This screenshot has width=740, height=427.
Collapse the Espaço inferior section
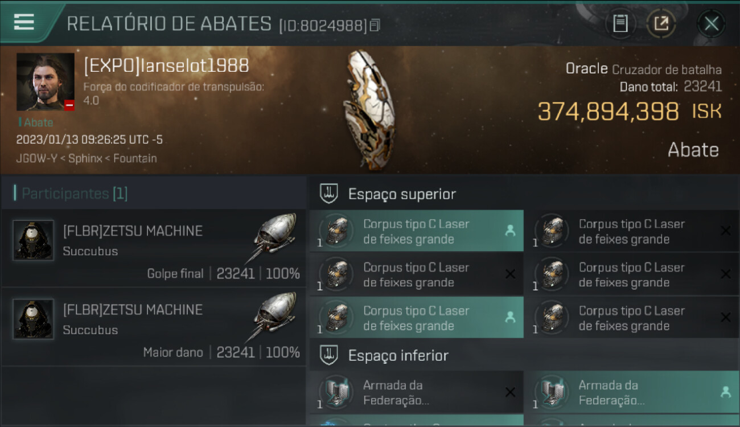(330, 355)
